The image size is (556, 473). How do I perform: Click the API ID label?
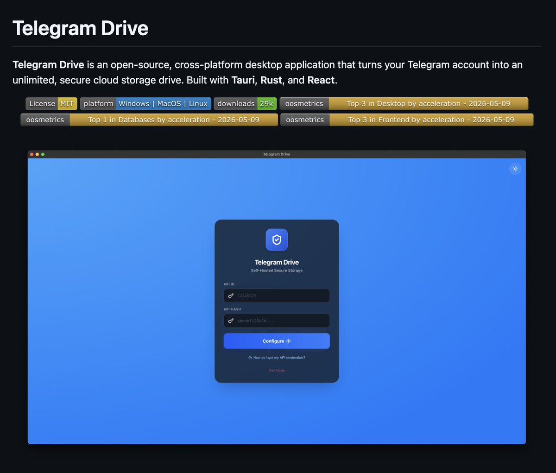click(229, 284)
